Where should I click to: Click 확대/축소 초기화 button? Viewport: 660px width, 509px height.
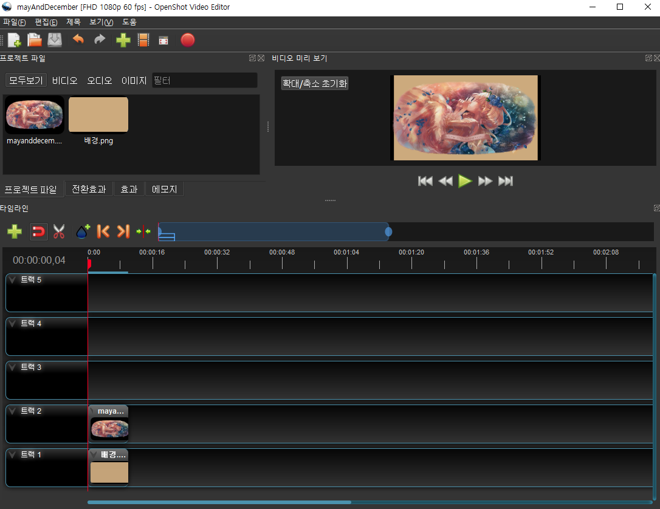(x=315, y=83)
